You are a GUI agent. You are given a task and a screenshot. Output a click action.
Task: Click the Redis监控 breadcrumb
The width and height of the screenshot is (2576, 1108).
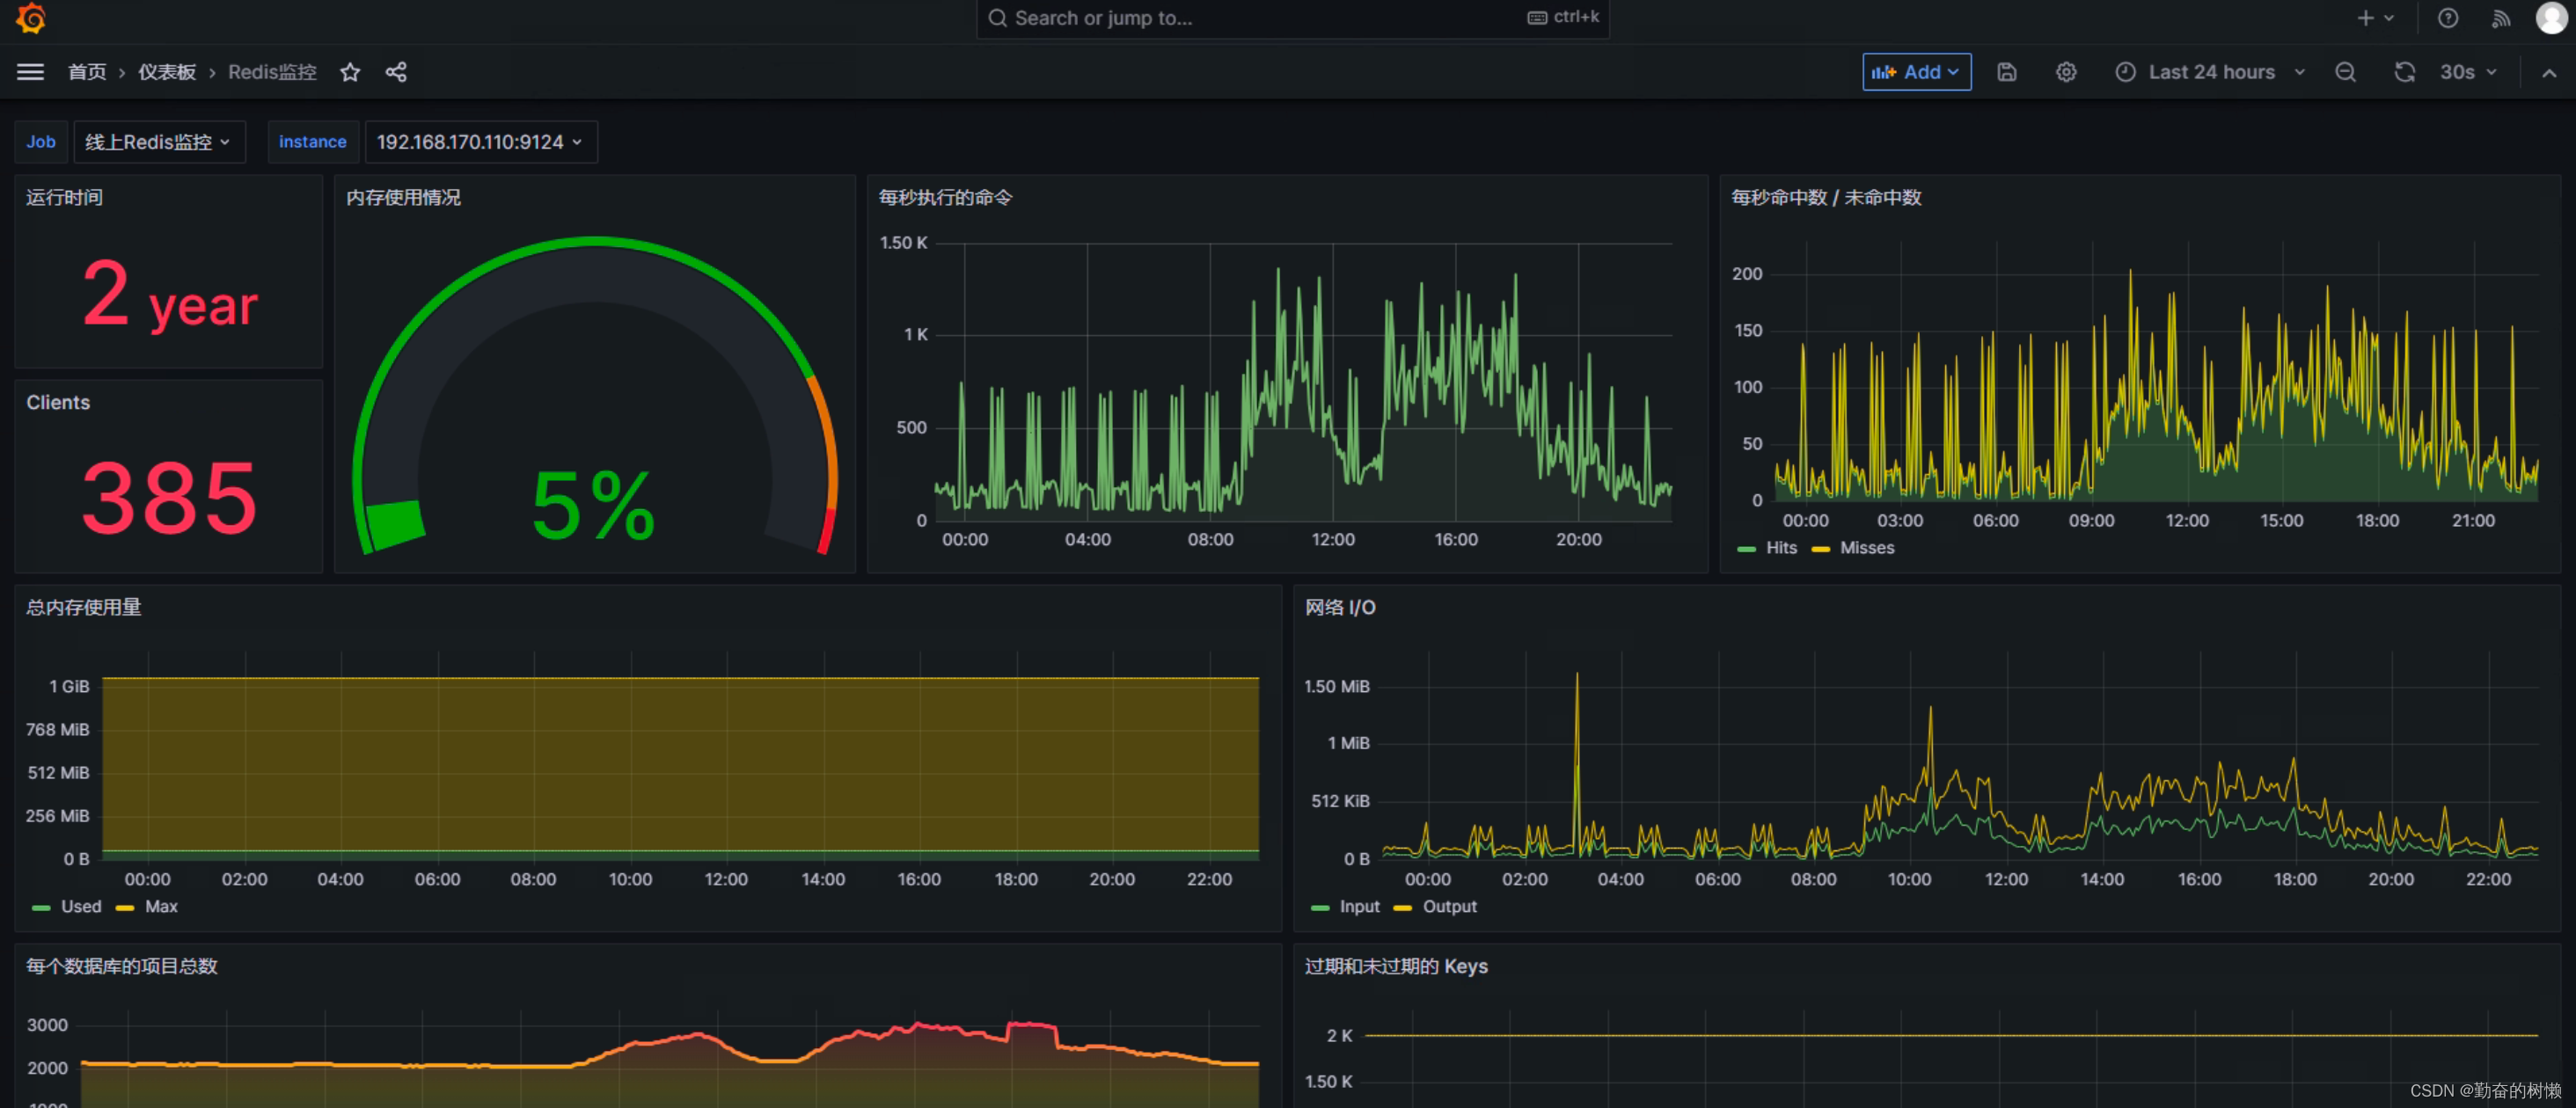tap(272, 72)
